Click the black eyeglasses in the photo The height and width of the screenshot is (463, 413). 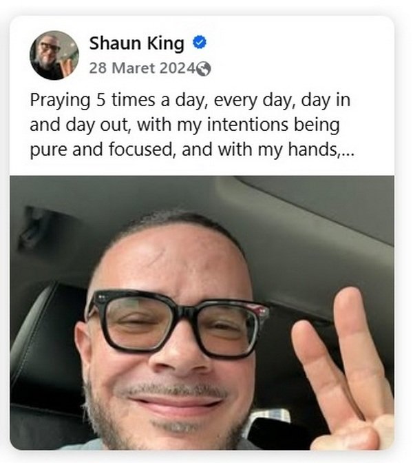pos(177,323)
